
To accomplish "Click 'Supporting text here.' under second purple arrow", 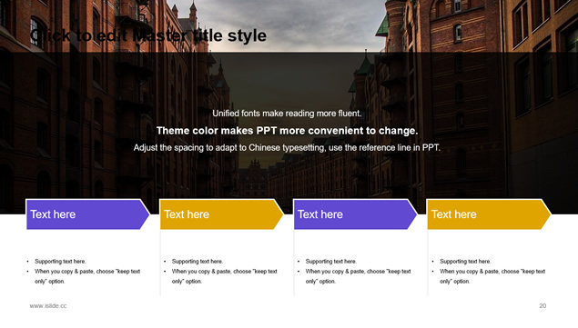I will click(331, 262).
